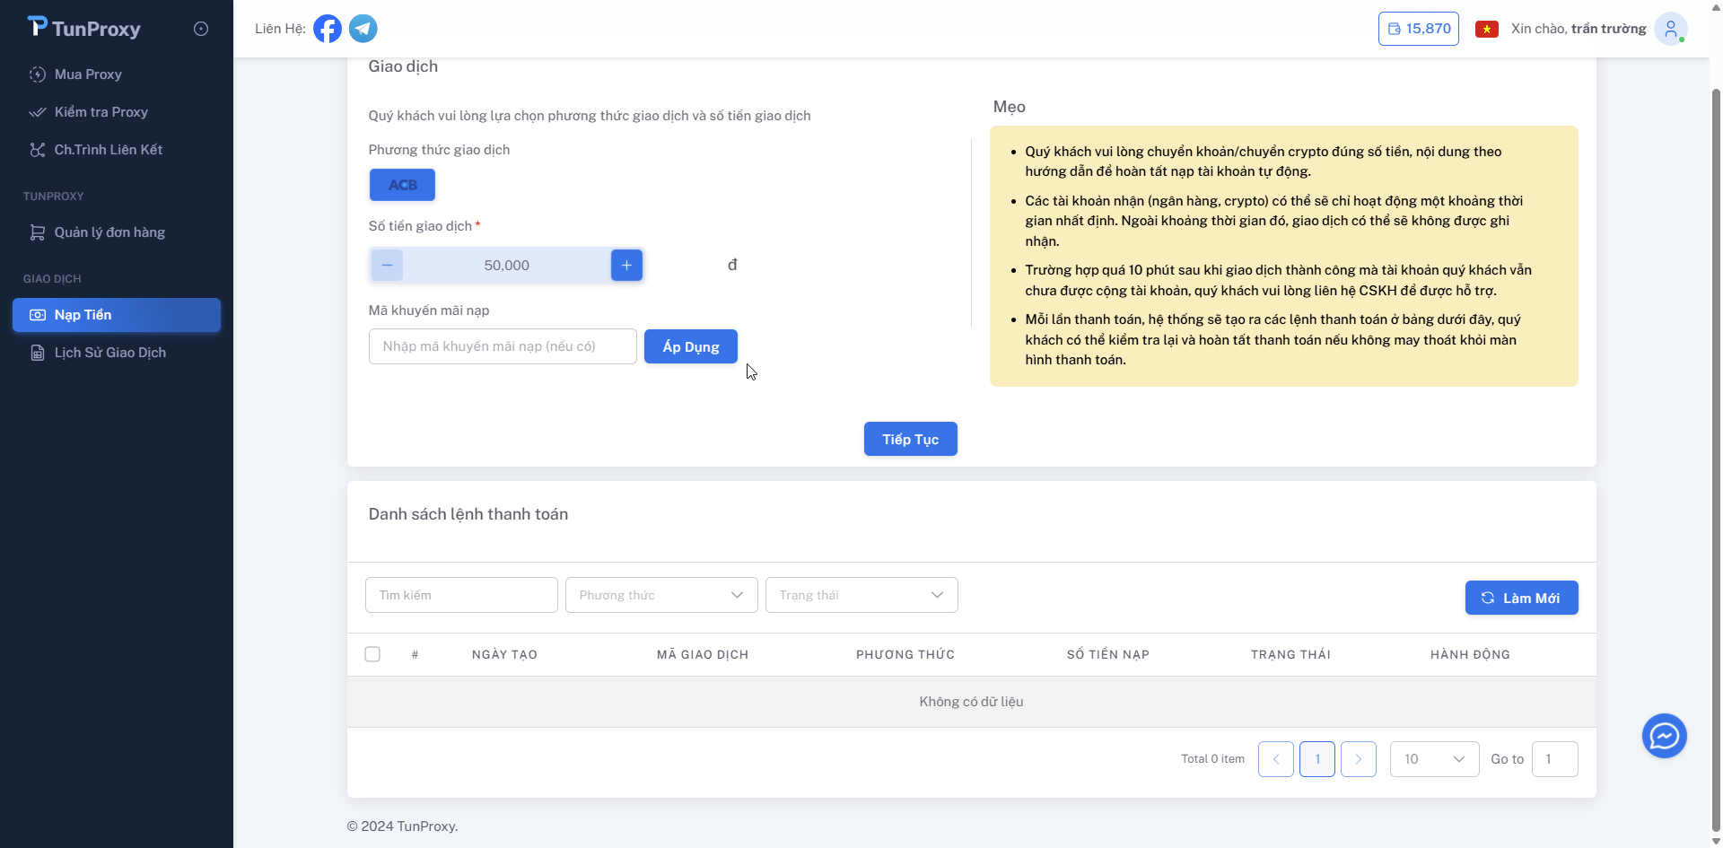Open the Telegram contact icon
Viewport: 1723px width, 848px height.
pyautogui.click(x=363, y=29)
